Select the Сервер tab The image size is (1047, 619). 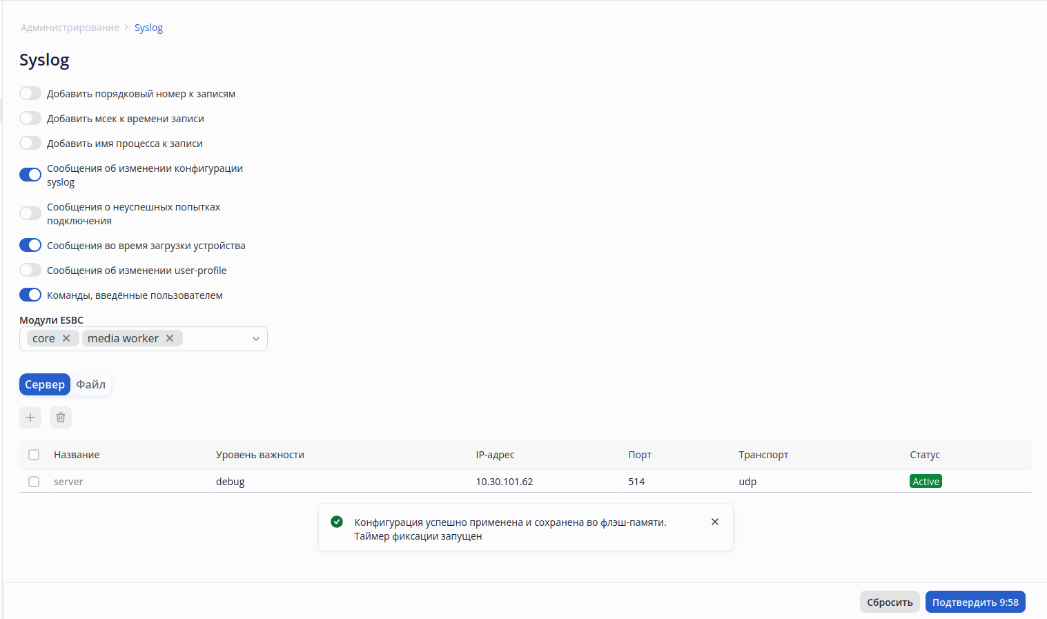(45, 384)
